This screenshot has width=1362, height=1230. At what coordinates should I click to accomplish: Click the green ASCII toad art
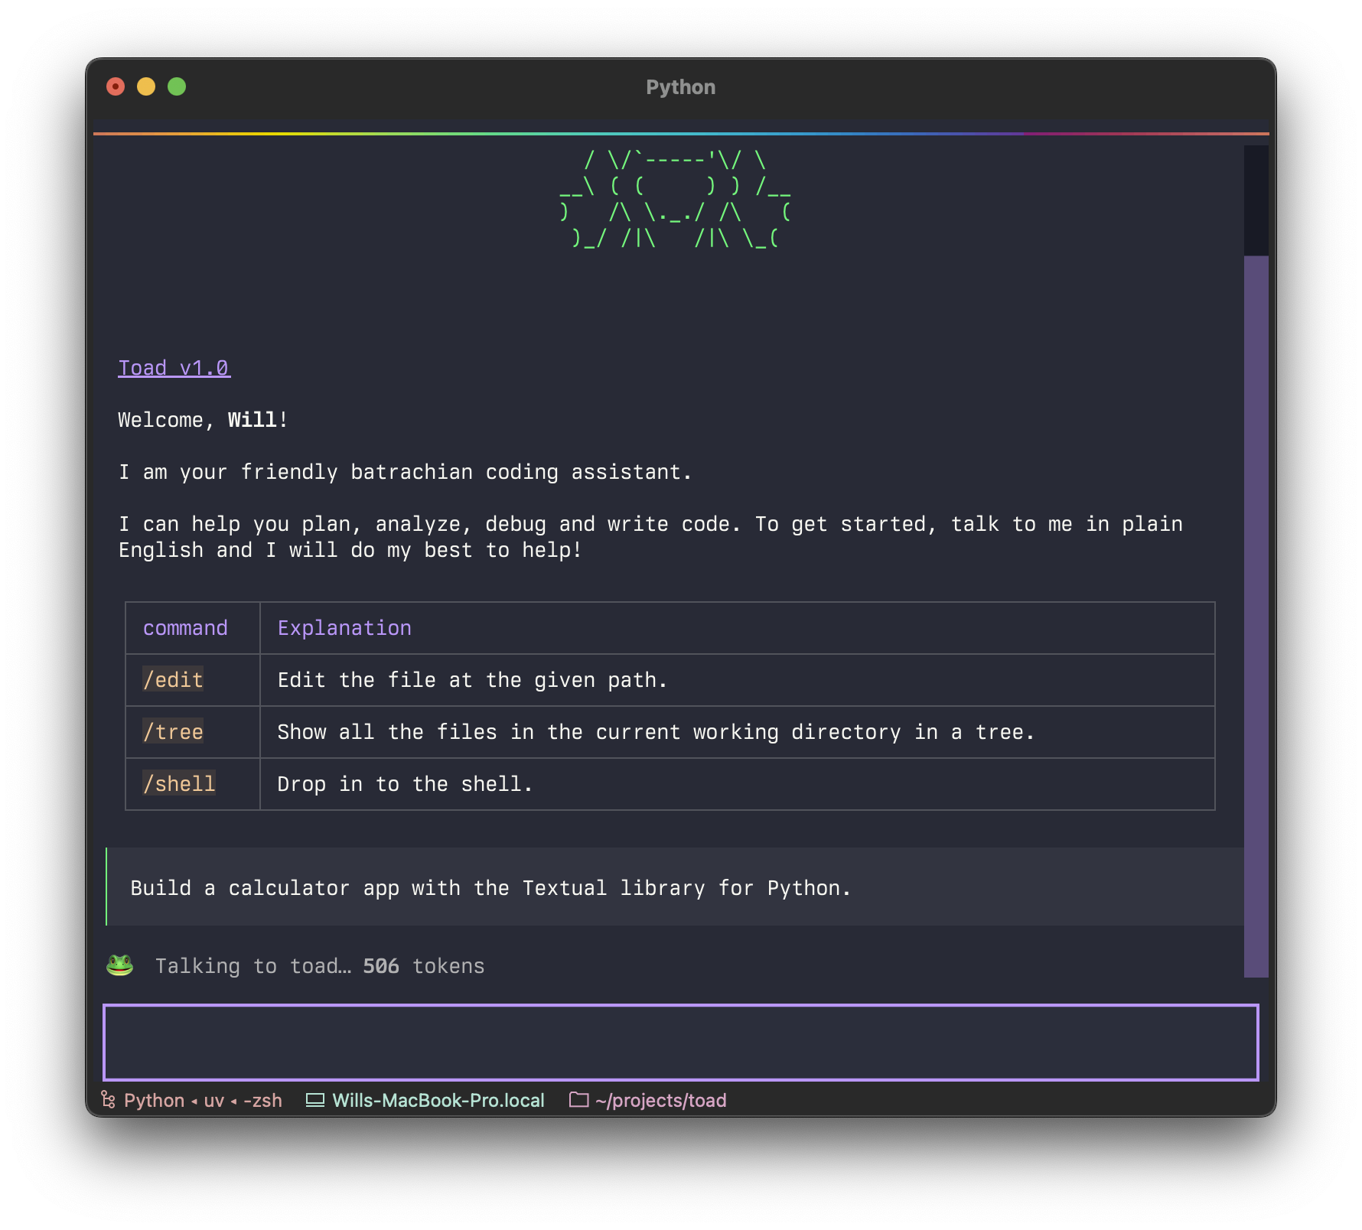click(675, 199)
